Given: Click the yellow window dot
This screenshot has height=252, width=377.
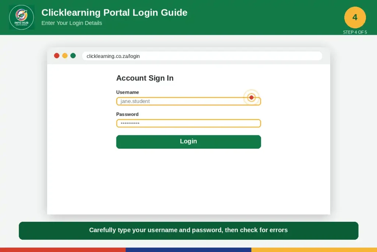Looking at the screenshot, I should [65, 56].
